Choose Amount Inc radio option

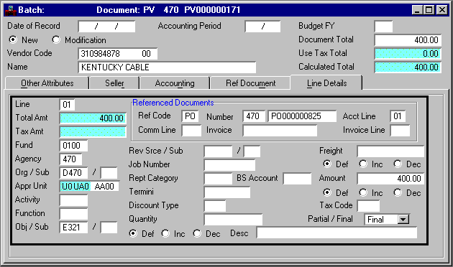363,192
